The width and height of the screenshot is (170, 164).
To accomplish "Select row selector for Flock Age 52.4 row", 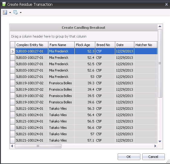I will coord(13,58).
